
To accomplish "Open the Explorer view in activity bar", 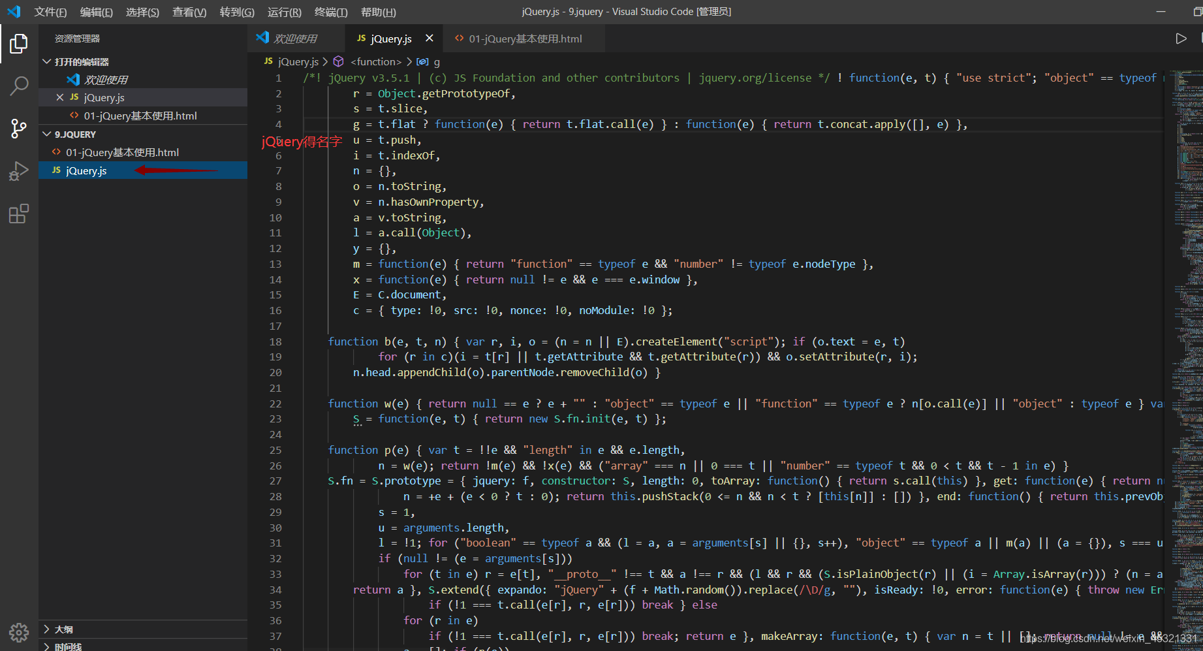I will [x=19, y=44].
